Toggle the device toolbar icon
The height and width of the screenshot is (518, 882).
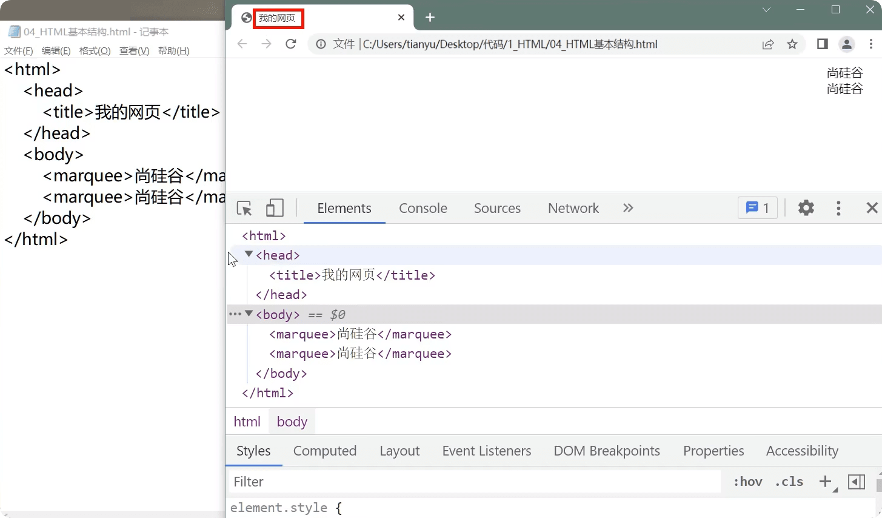[275, 208]
